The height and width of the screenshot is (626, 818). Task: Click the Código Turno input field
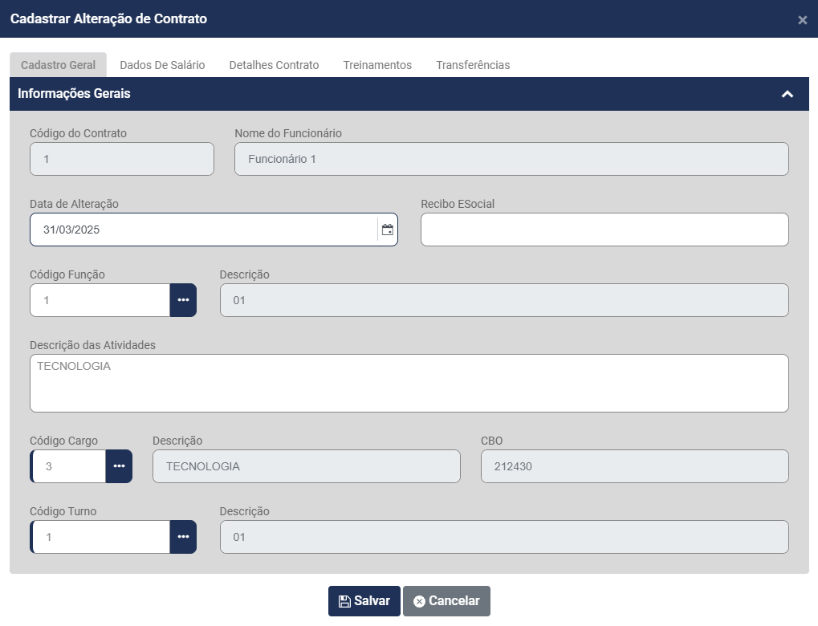(x=100, y=537)
